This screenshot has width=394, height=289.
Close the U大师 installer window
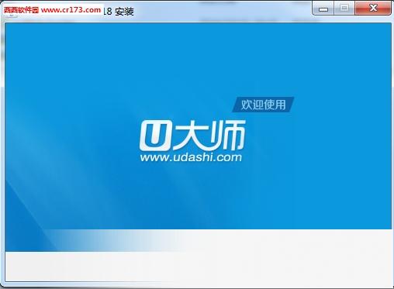[373, 9]
